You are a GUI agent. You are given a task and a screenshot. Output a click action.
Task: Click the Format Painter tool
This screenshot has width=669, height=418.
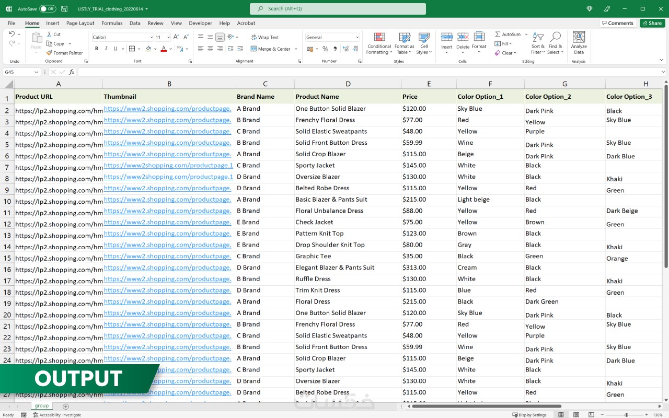65,53
